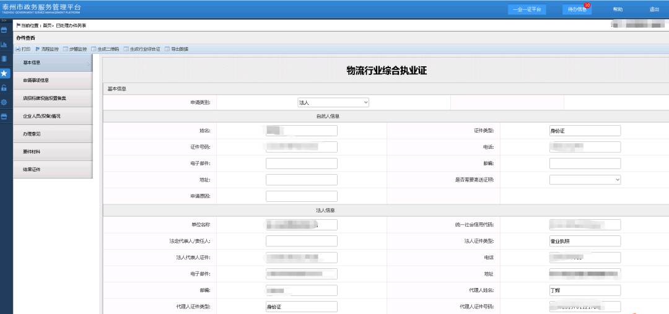This screenshot has width=669, height=314.
Task: Click the star icon in left sidebar
Action: [x=4, y=73]
